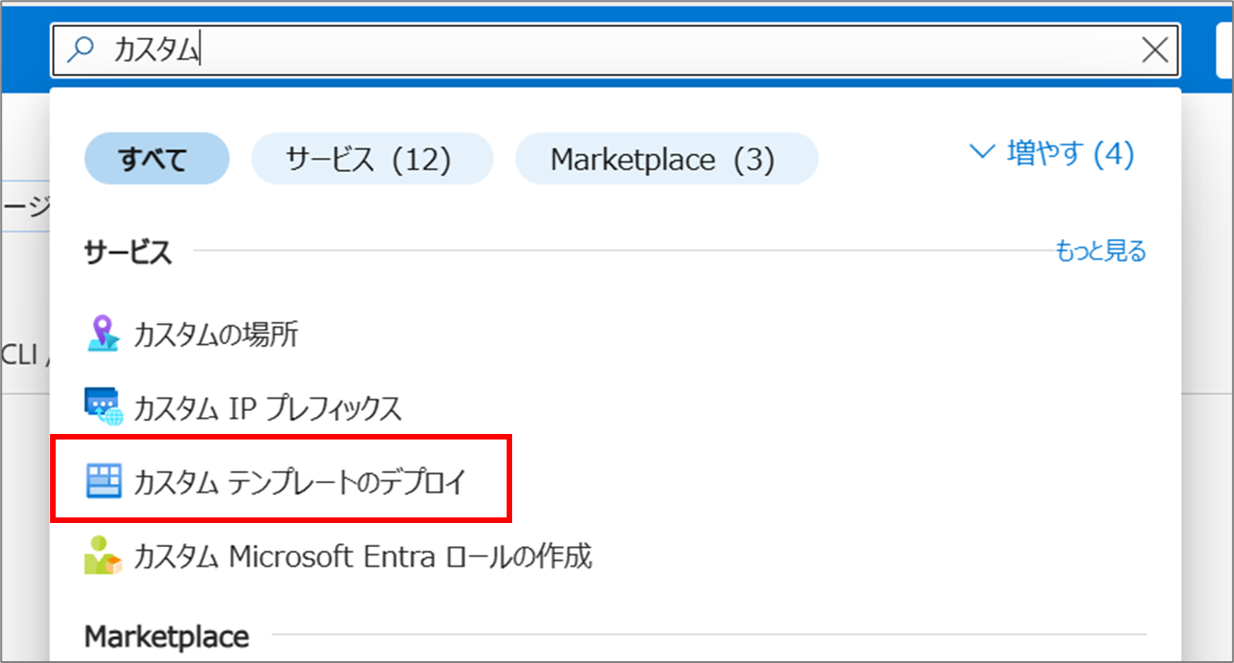Expand filters with the 増やす chevron

click(981, 152)
